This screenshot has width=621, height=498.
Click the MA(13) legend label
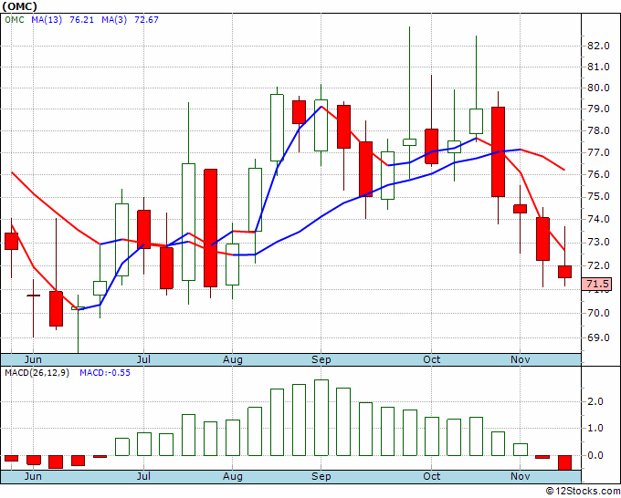(x=47, y=20)
